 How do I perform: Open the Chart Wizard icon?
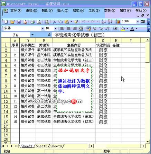pyautogui.click(x=117, y=21)
